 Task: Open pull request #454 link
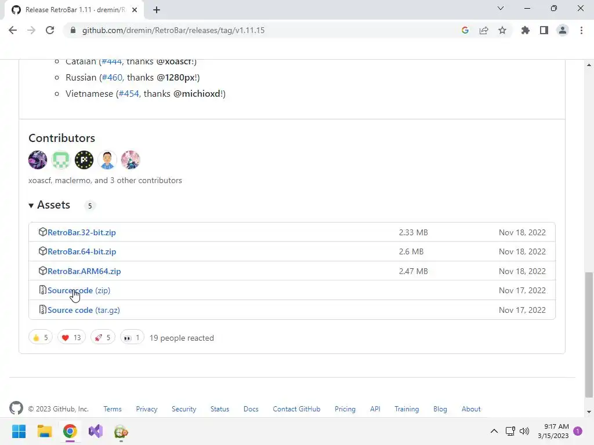click(129, 94)
